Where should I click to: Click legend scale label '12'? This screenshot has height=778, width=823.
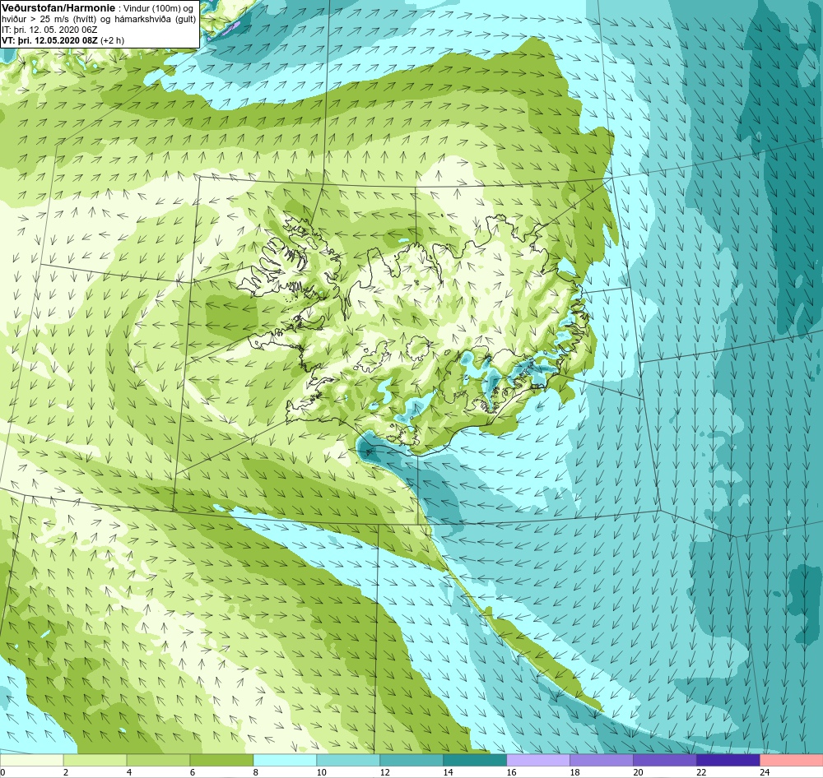tap(384, 772)
